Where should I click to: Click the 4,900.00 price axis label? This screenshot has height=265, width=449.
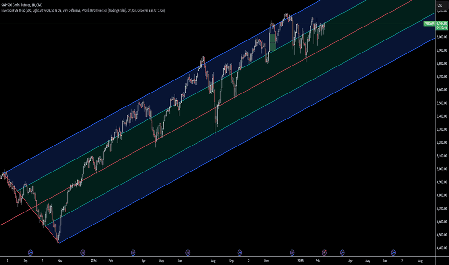pos(442,182)
